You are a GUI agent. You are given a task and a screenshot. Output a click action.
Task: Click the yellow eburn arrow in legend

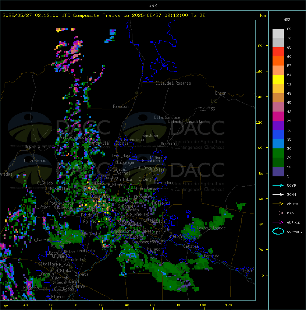(x=278, y=204)
